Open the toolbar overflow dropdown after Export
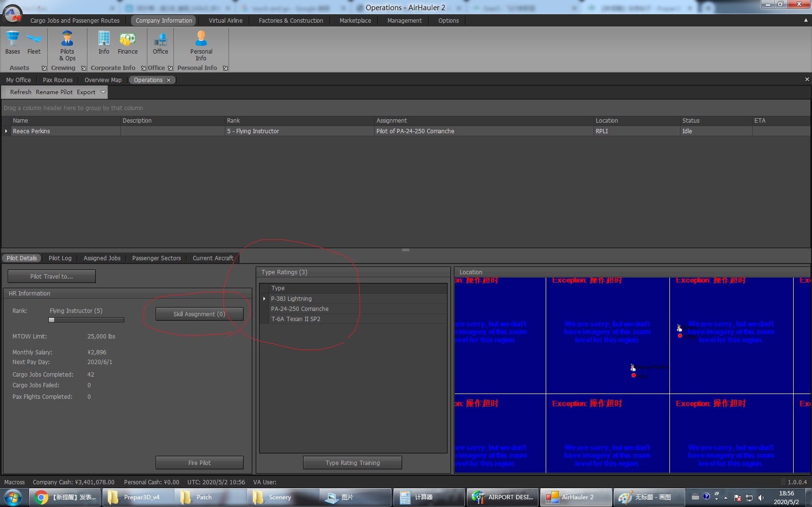 point(103,92)
